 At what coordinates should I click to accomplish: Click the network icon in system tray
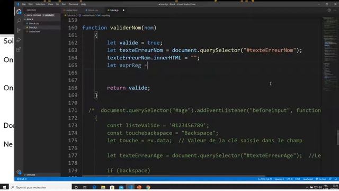[316, 187]
